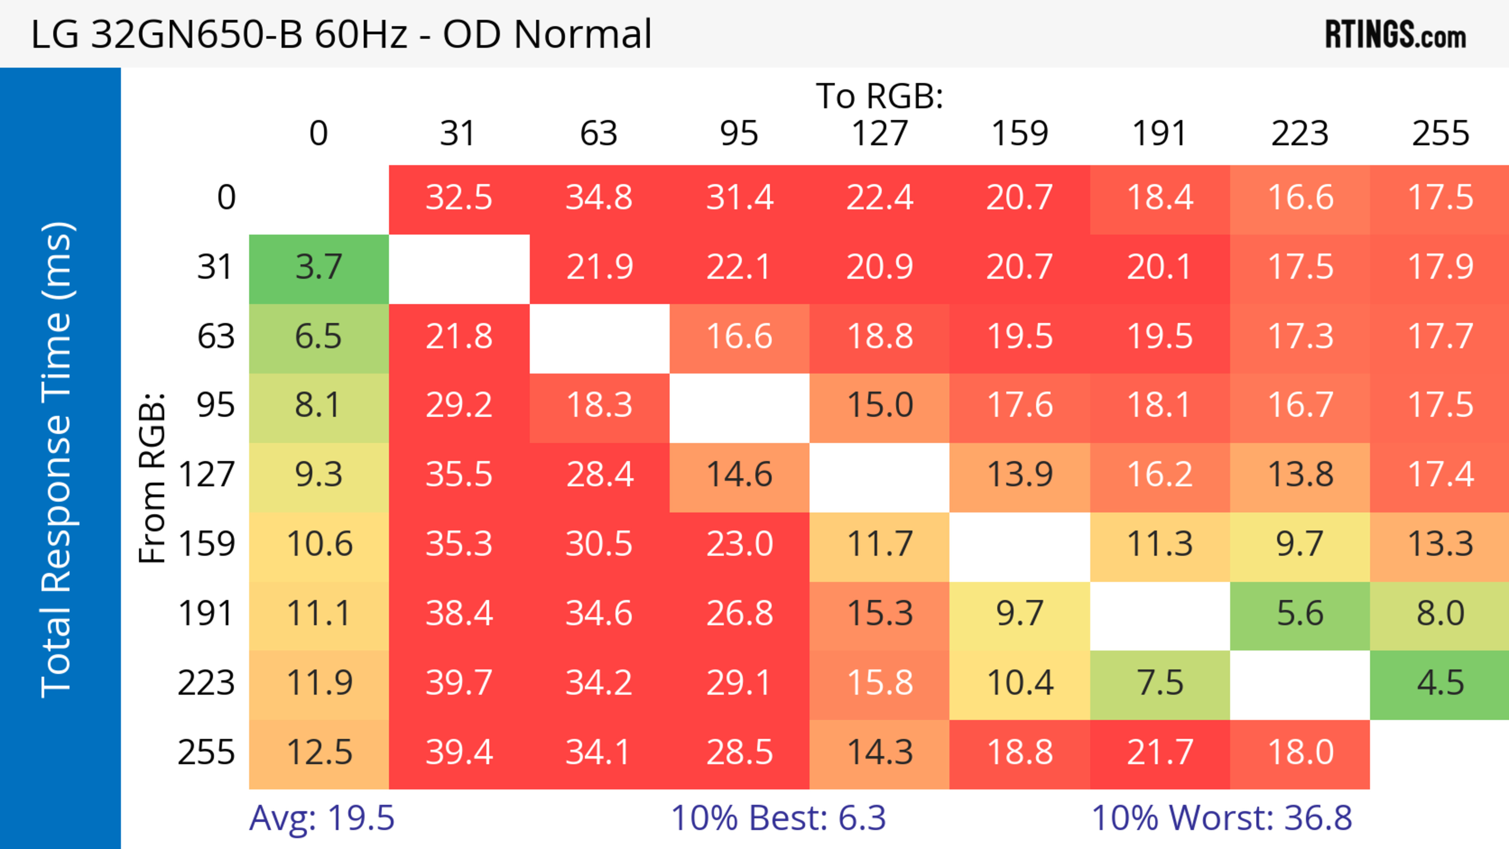Select the green 3.7 cell
This screenshot has width=1509, height=849.
(x=319, y=268)
